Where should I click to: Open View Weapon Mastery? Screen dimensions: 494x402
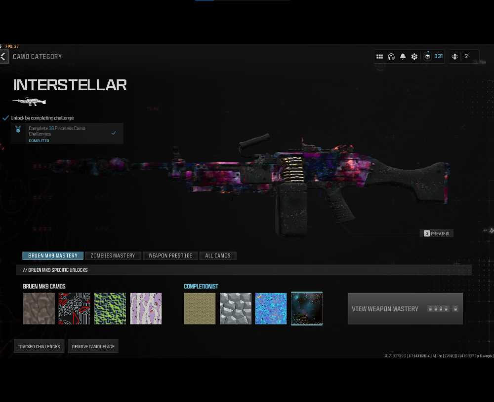click(405, 309)
